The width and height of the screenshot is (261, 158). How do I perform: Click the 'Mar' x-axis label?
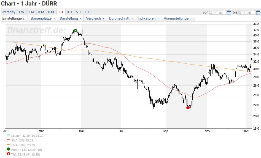click(41, 131)
